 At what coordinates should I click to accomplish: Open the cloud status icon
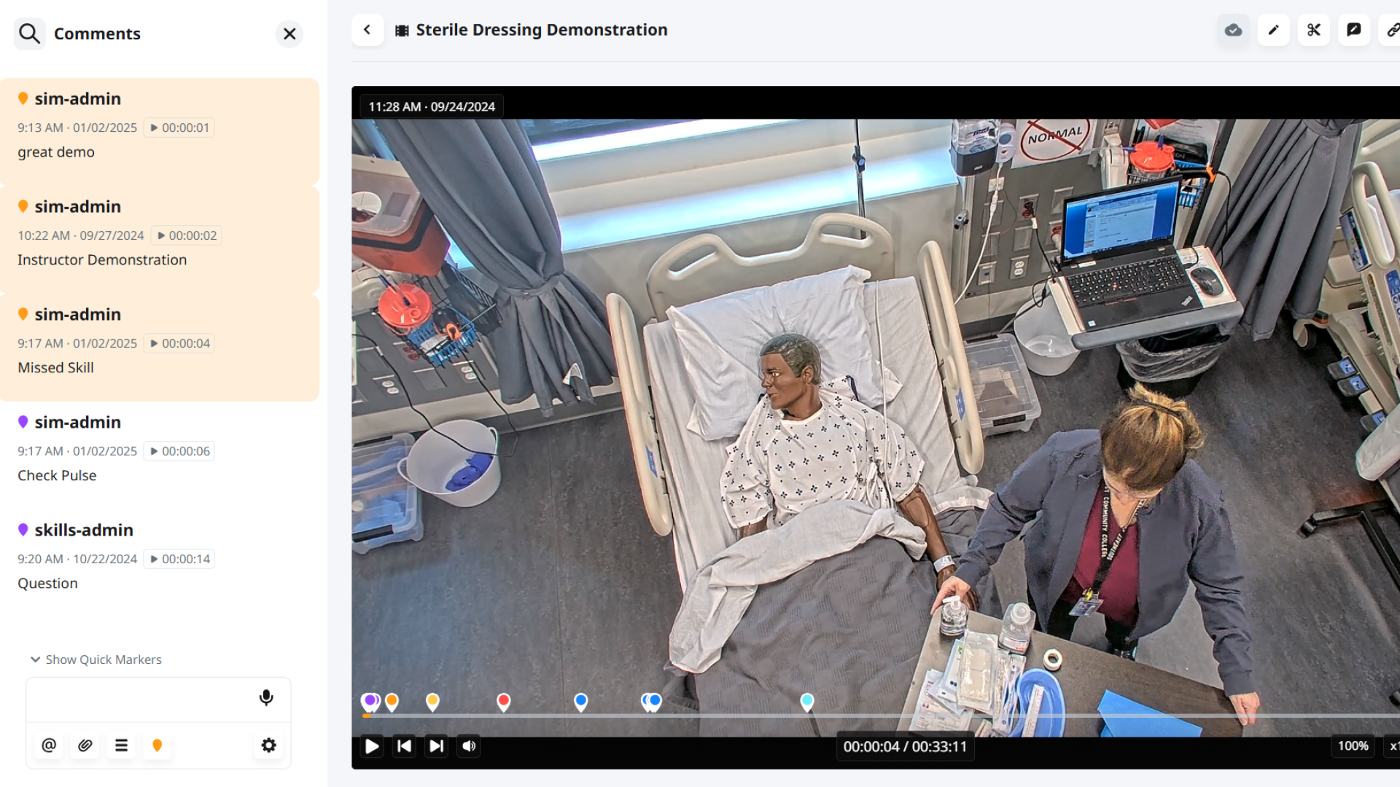[1233, 30]
